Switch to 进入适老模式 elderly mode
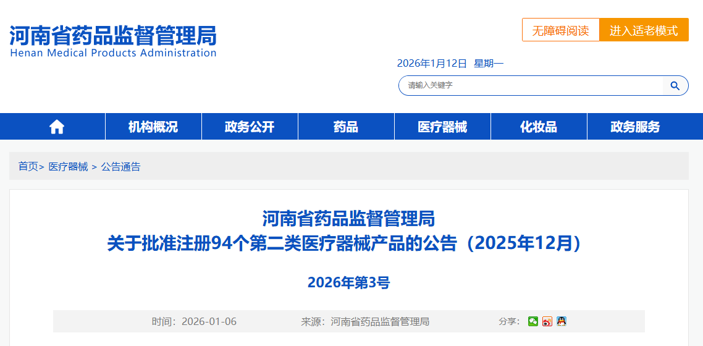This screenshot has width=703, height=346. [x=644, y=30]
